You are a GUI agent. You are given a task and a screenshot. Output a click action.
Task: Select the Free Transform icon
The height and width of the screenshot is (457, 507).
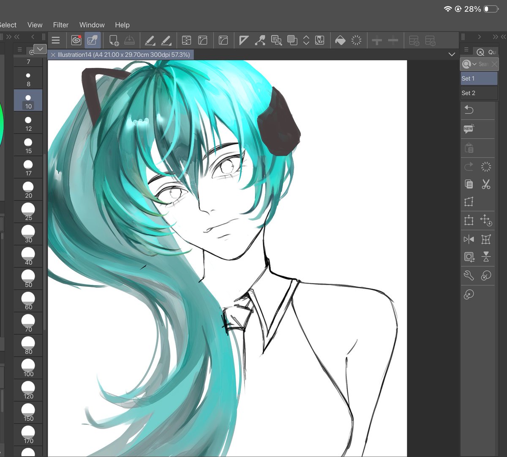click(x=469, y=202)
